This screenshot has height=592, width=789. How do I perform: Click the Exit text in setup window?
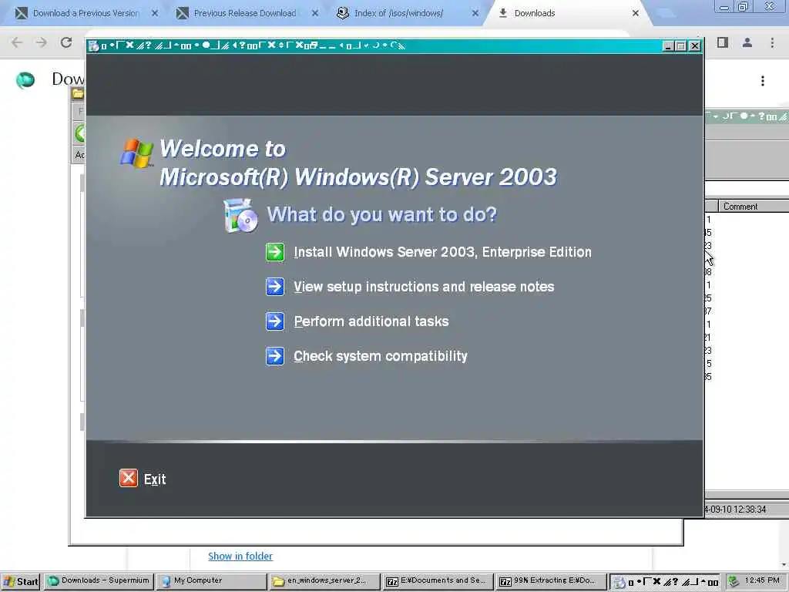[x=155, y=479]
